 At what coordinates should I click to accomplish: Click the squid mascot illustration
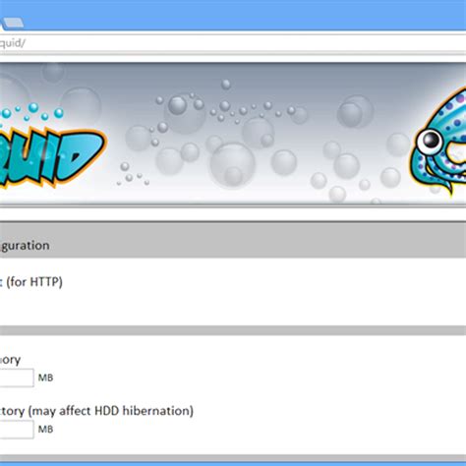pos(438,141)
